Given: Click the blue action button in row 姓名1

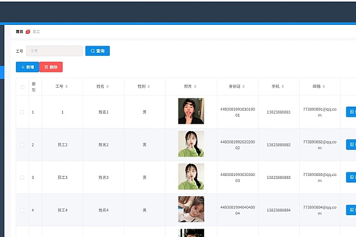Looking at the screenshot, I should 351,112.
